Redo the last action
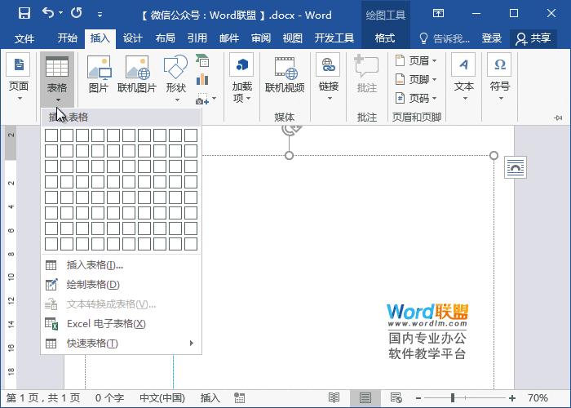The height and width of the screenshot is (408, 571). (x=77, y=13)
